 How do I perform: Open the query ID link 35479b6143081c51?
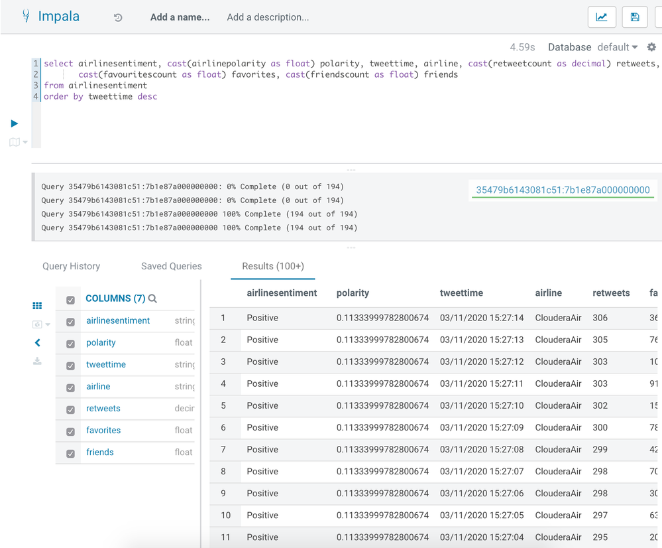563,190
